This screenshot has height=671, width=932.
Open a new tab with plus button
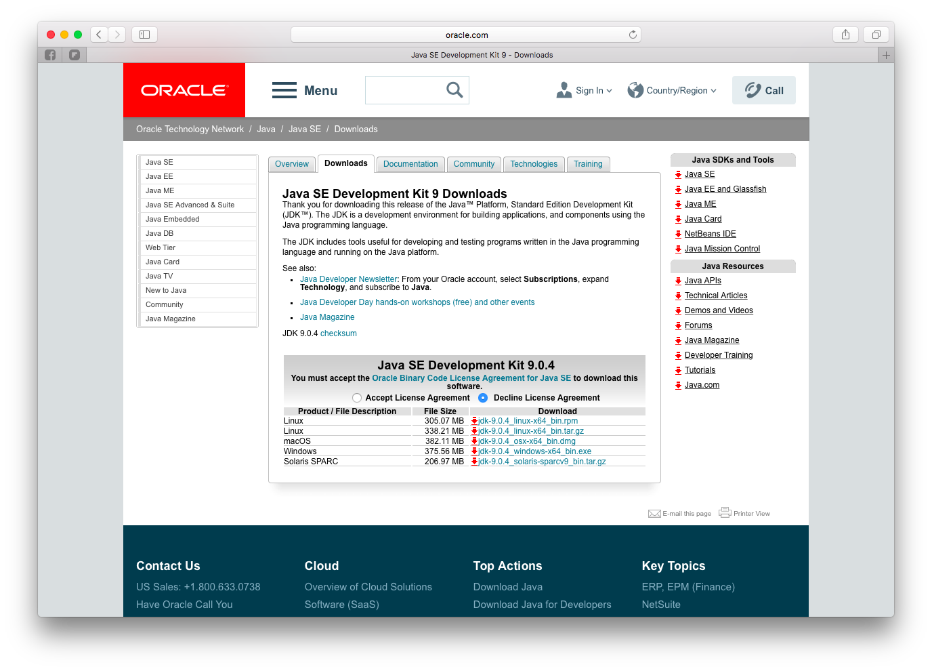[886, 55]
